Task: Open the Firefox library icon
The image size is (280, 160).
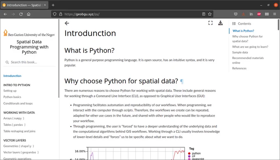Action: tap(251, 14)
